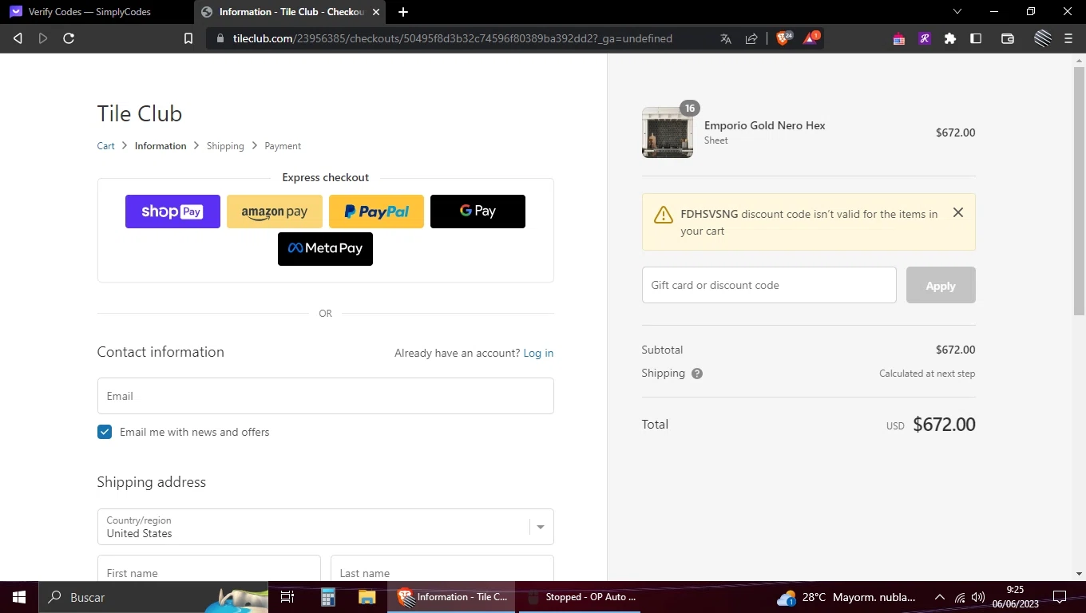Image resolution: width=1086 pixels, height=613 pixels.
Task: Click the Shipping breadcrumb step
Action: [x=225, y=146]
